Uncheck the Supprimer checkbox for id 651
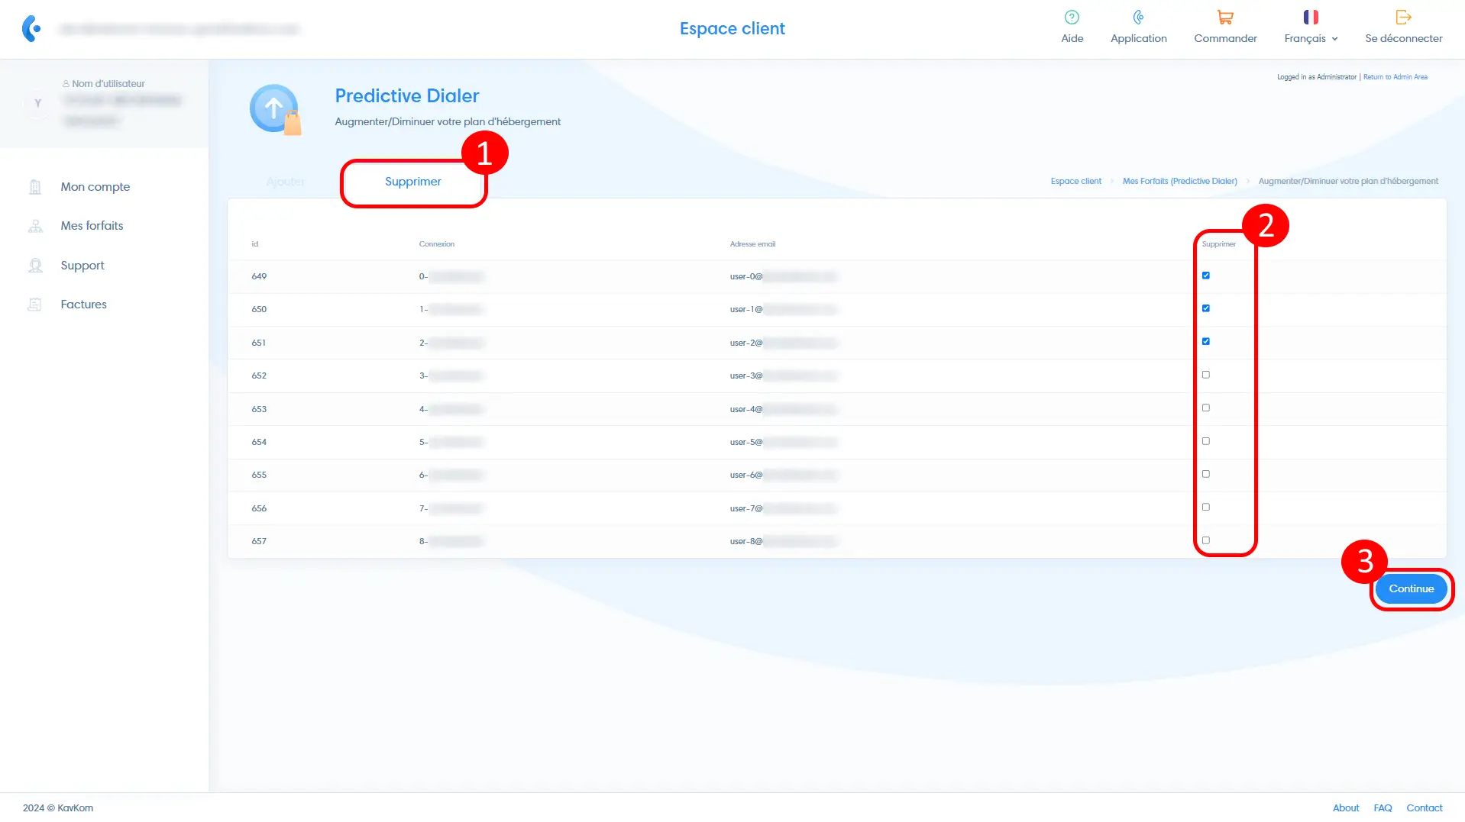Screen dimensions: 1465x822 coord(1206,342)
